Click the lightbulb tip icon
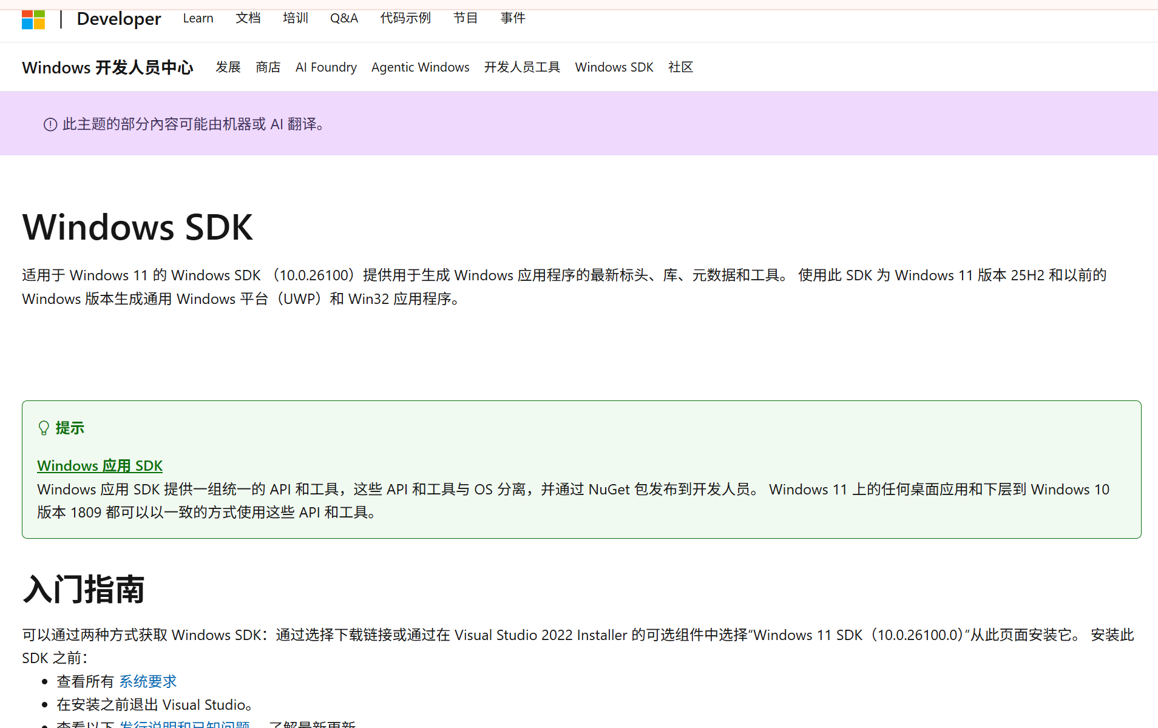Screen dimensions: 1158x728 44,428
